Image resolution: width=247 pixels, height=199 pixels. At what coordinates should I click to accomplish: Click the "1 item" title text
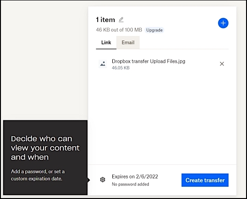(105, 20)
